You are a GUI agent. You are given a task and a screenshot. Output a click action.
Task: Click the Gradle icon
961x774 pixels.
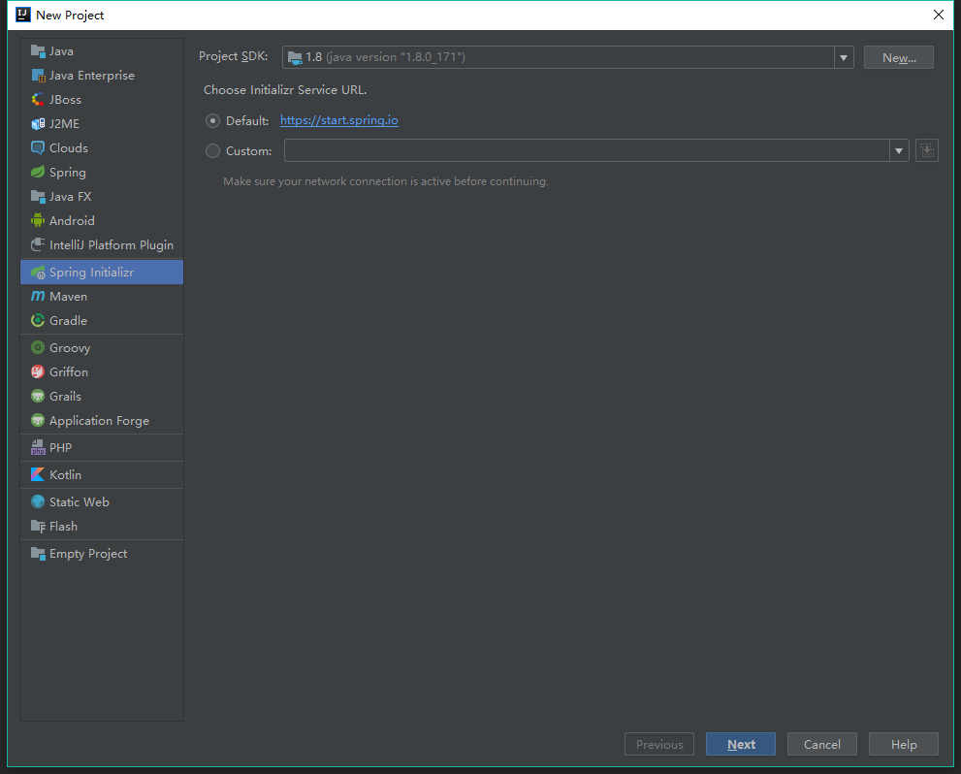click(38, 320)
